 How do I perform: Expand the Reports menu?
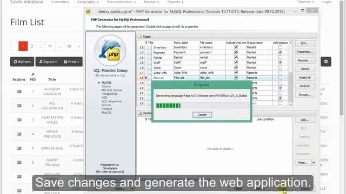tap(175, 2)
